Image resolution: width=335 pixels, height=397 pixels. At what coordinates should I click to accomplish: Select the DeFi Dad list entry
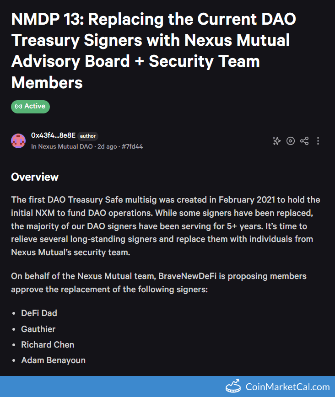(39, 313)
